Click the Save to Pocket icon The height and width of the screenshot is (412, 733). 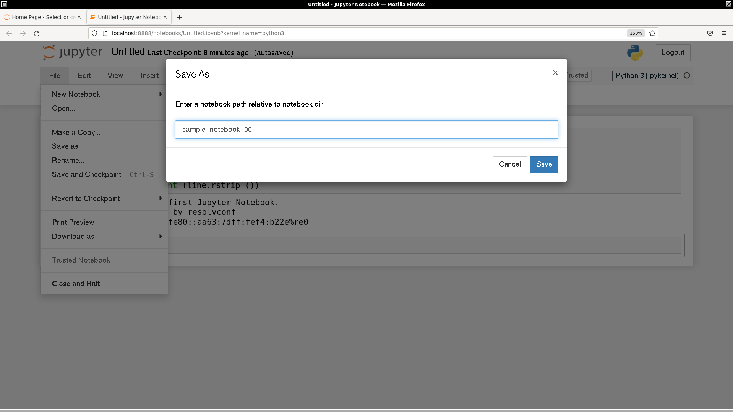pos(710,33)
